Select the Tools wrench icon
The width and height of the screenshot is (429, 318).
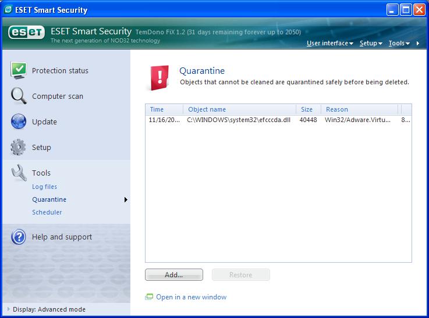click(19, 173)
